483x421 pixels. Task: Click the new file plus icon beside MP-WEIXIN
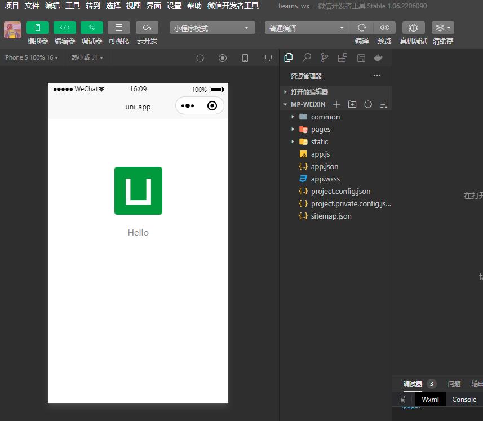tap(336, 104)
